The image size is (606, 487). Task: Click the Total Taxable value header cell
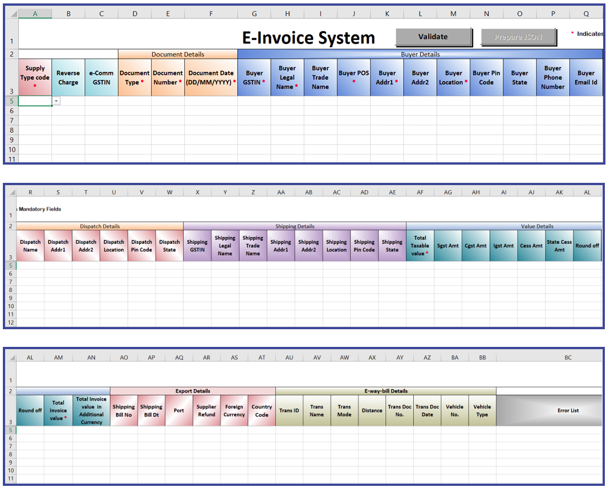click(x=420, y=245)
